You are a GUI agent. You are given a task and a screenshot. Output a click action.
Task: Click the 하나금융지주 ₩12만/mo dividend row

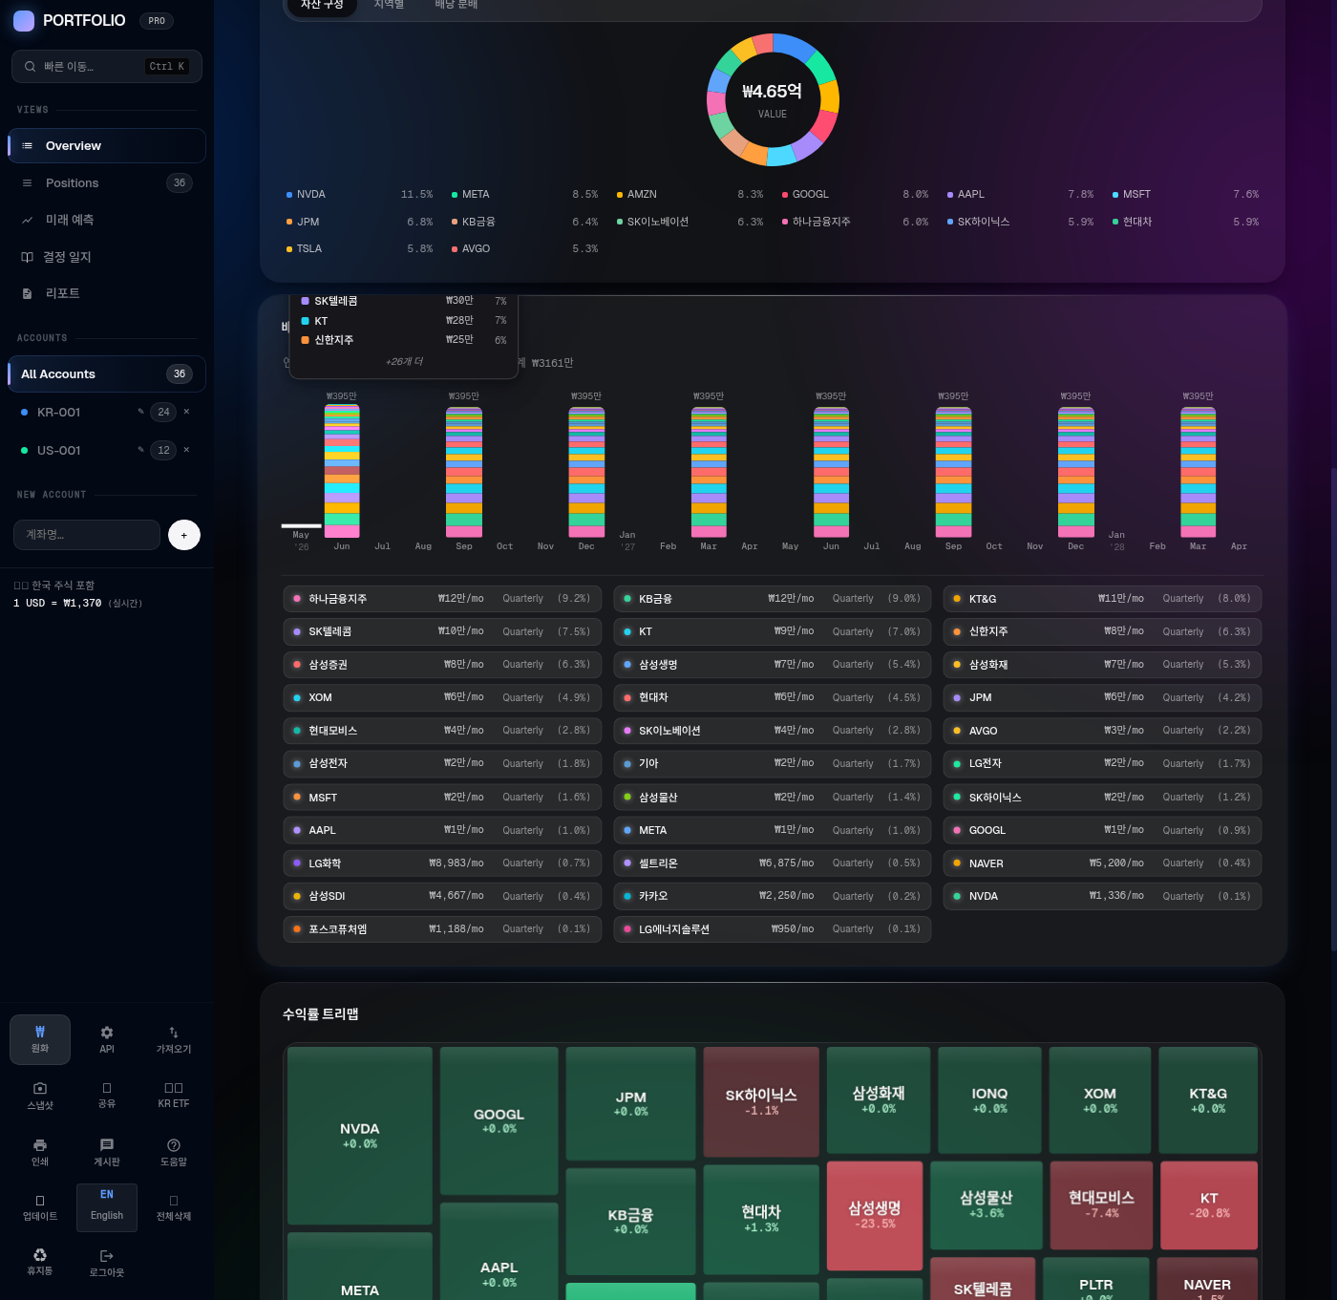coord(442,599)
